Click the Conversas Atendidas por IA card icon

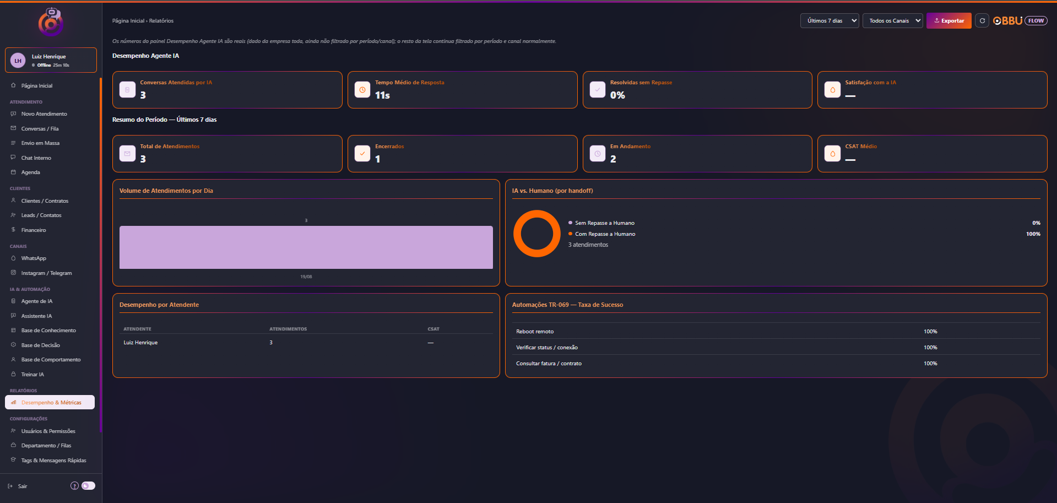(x=127, y=90)
